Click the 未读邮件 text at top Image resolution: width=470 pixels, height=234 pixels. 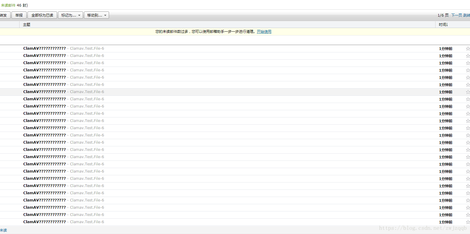tap(8, 5)
